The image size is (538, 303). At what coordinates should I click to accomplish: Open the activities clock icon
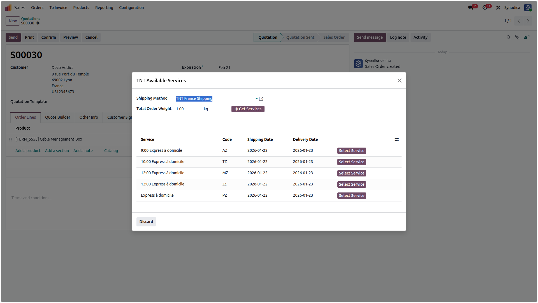tap(485, 8)
